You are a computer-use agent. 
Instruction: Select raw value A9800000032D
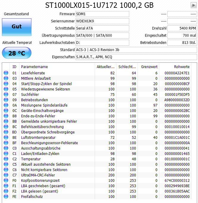coord(177,100)
